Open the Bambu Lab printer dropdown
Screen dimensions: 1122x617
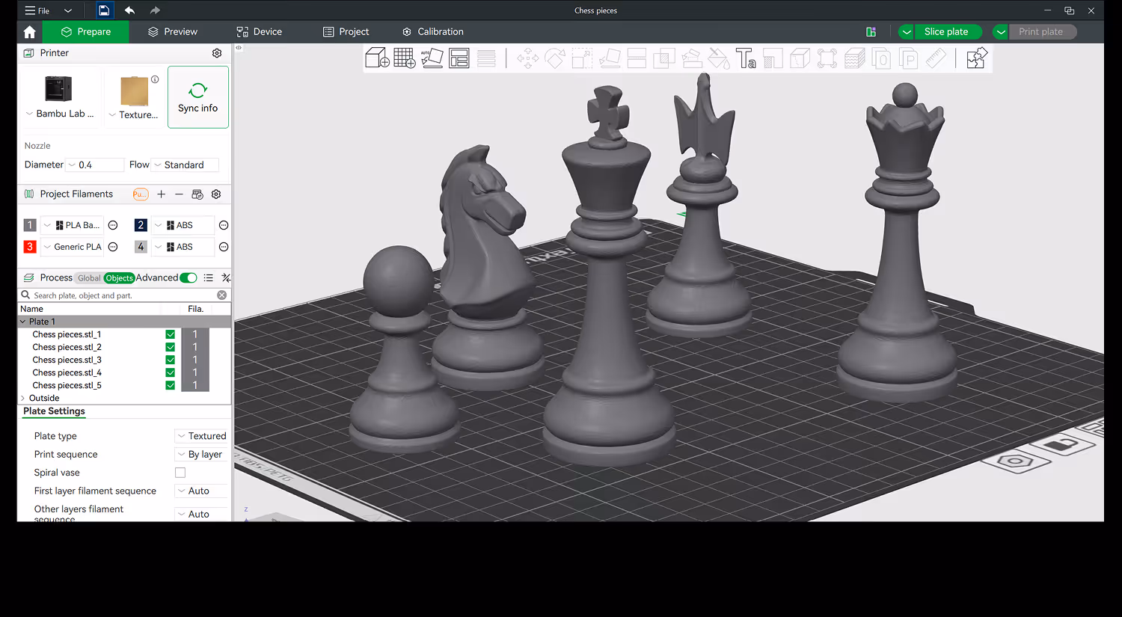pyautogui.click(x=60, y=114)
